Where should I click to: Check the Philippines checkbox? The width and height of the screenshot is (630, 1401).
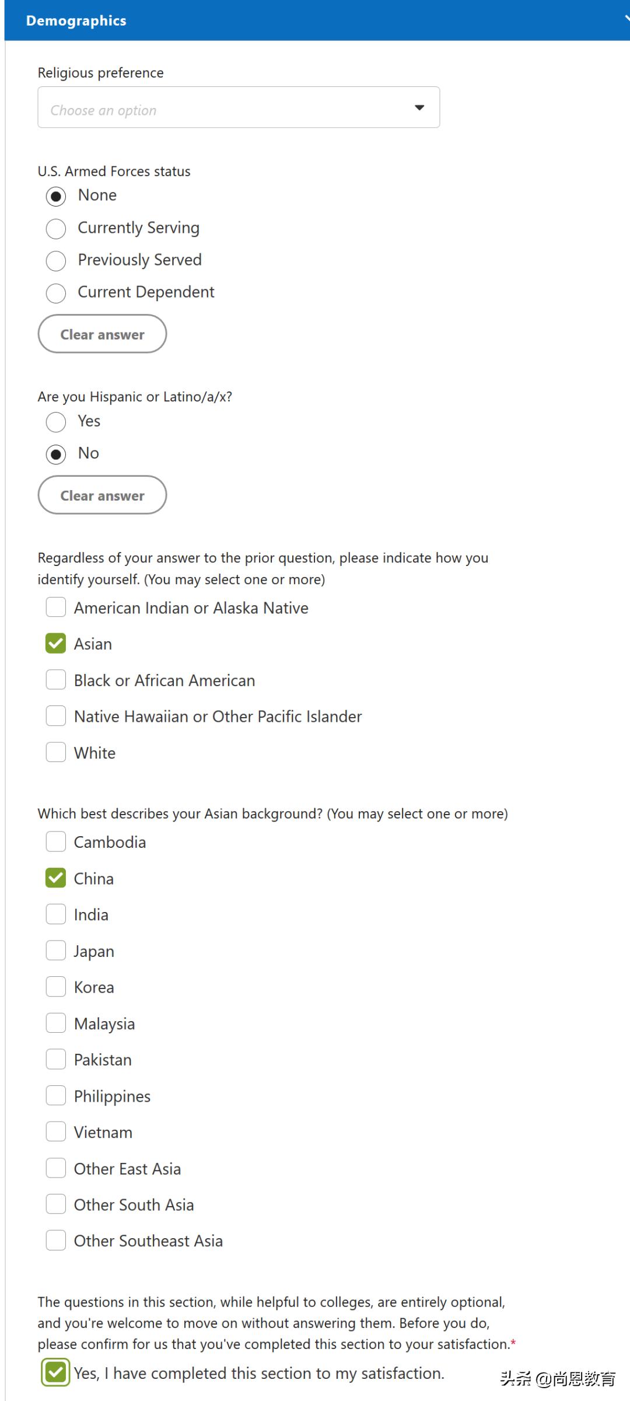[56, 1096]
